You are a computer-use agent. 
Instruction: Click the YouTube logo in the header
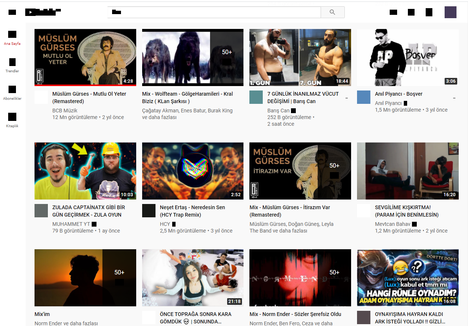pyautogui.click(x=43, y=12)
